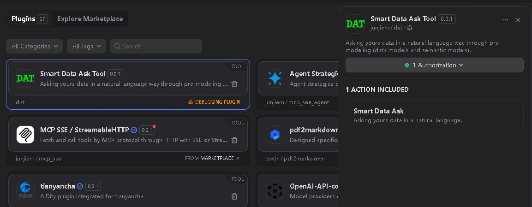Click the 'junjiem / dat' text in panel
The height and width of the screenshot is (207, 532).
[387, 28]
